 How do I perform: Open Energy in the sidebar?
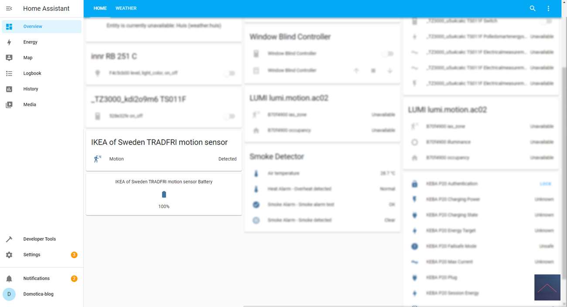click(x=41, y=42)
